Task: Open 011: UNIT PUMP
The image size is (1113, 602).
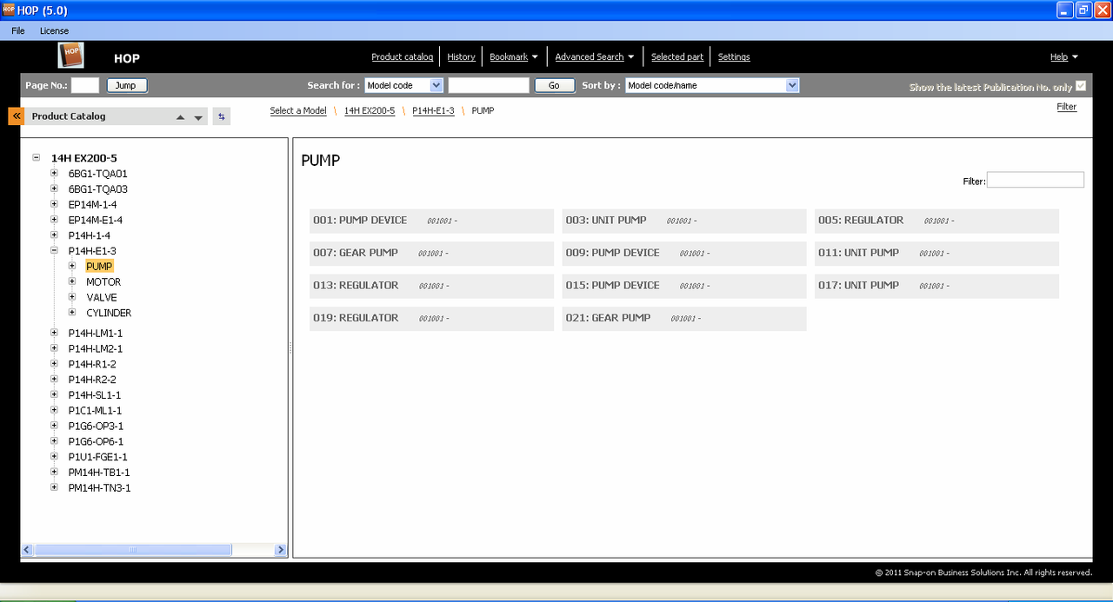Action: click(936, 253)
